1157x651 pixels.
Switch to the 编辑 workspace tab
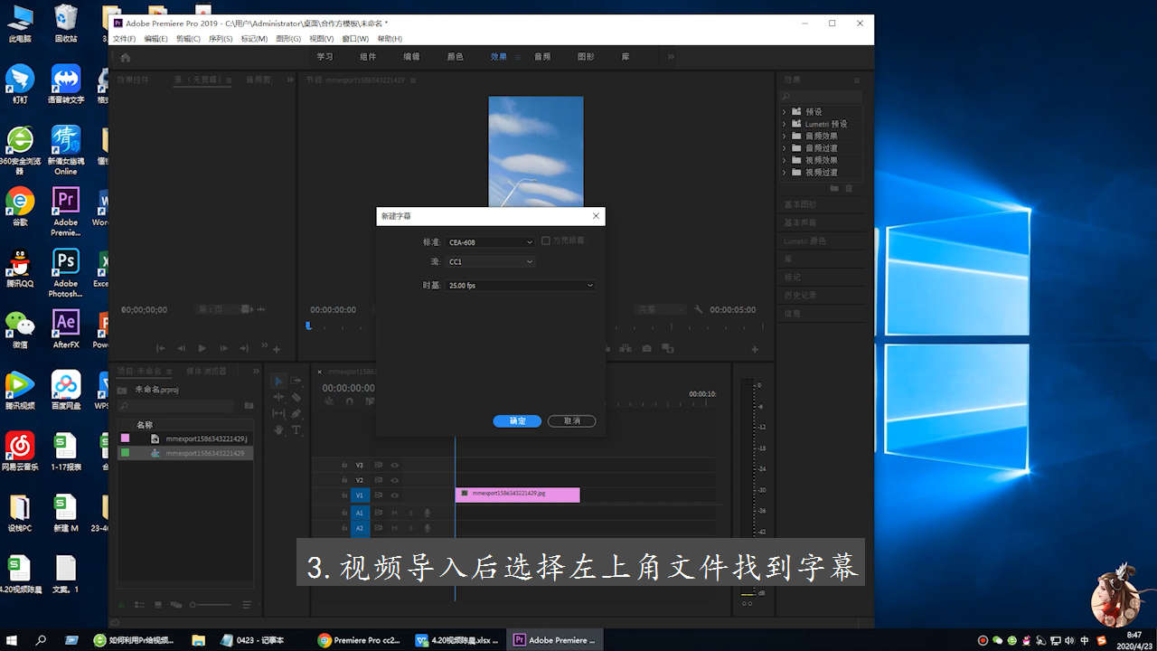[411, 57]
